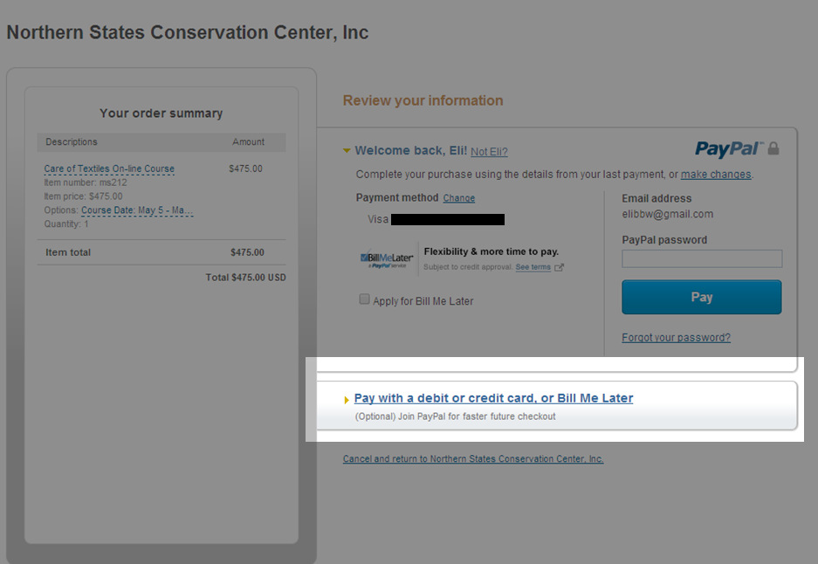Collapse the Welcome back section arrow

click(347, 151)
